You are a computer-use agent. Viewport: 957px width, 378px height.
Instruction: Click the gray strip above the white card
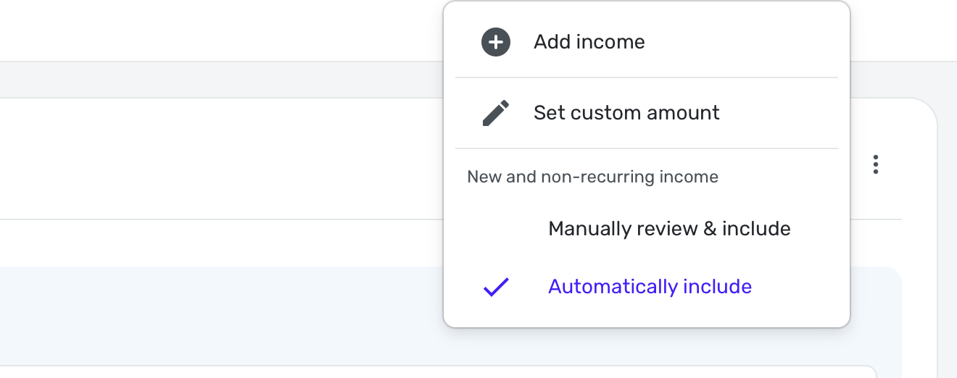click(217, 80)
